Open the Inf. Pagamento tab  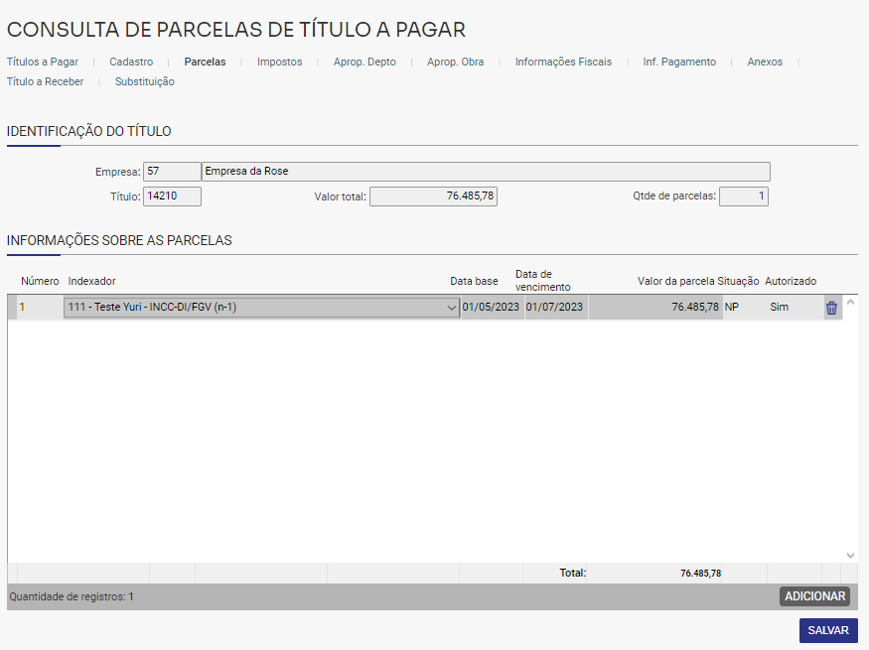(679, 62)
